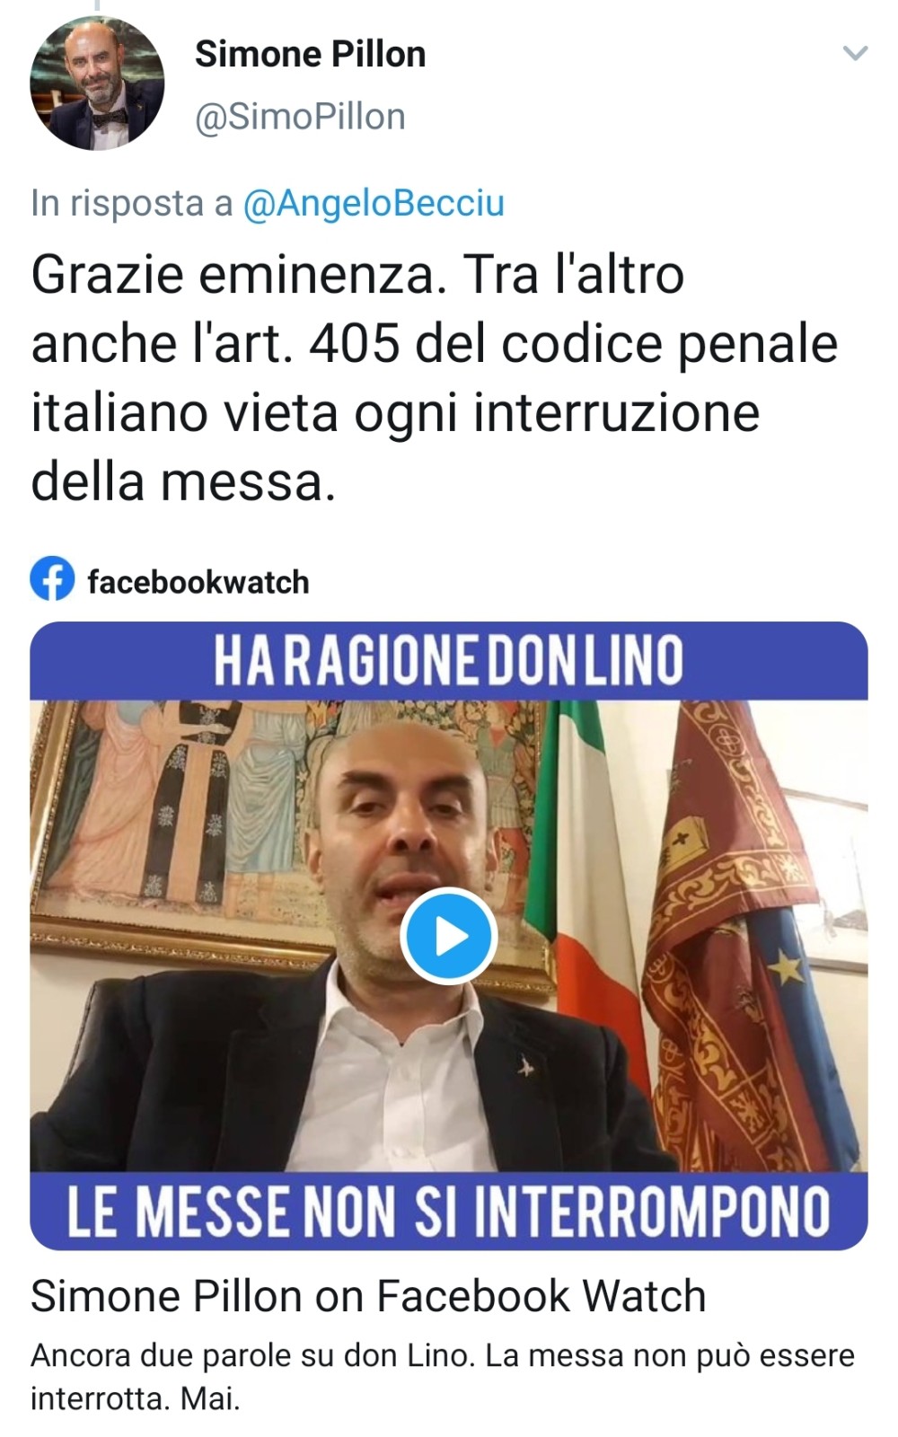This screenshot has height=1437, width=898.
Task: Click the Facebook logo icon
Action: click(x=52, y=579)
